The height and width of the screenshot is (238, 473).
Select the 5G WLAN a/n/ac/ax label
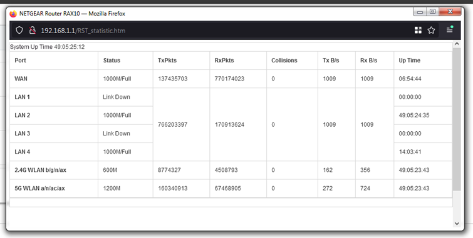point(39,189)
